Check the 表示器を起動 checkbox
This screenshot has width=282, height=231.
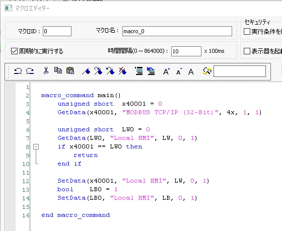[247, 51]
